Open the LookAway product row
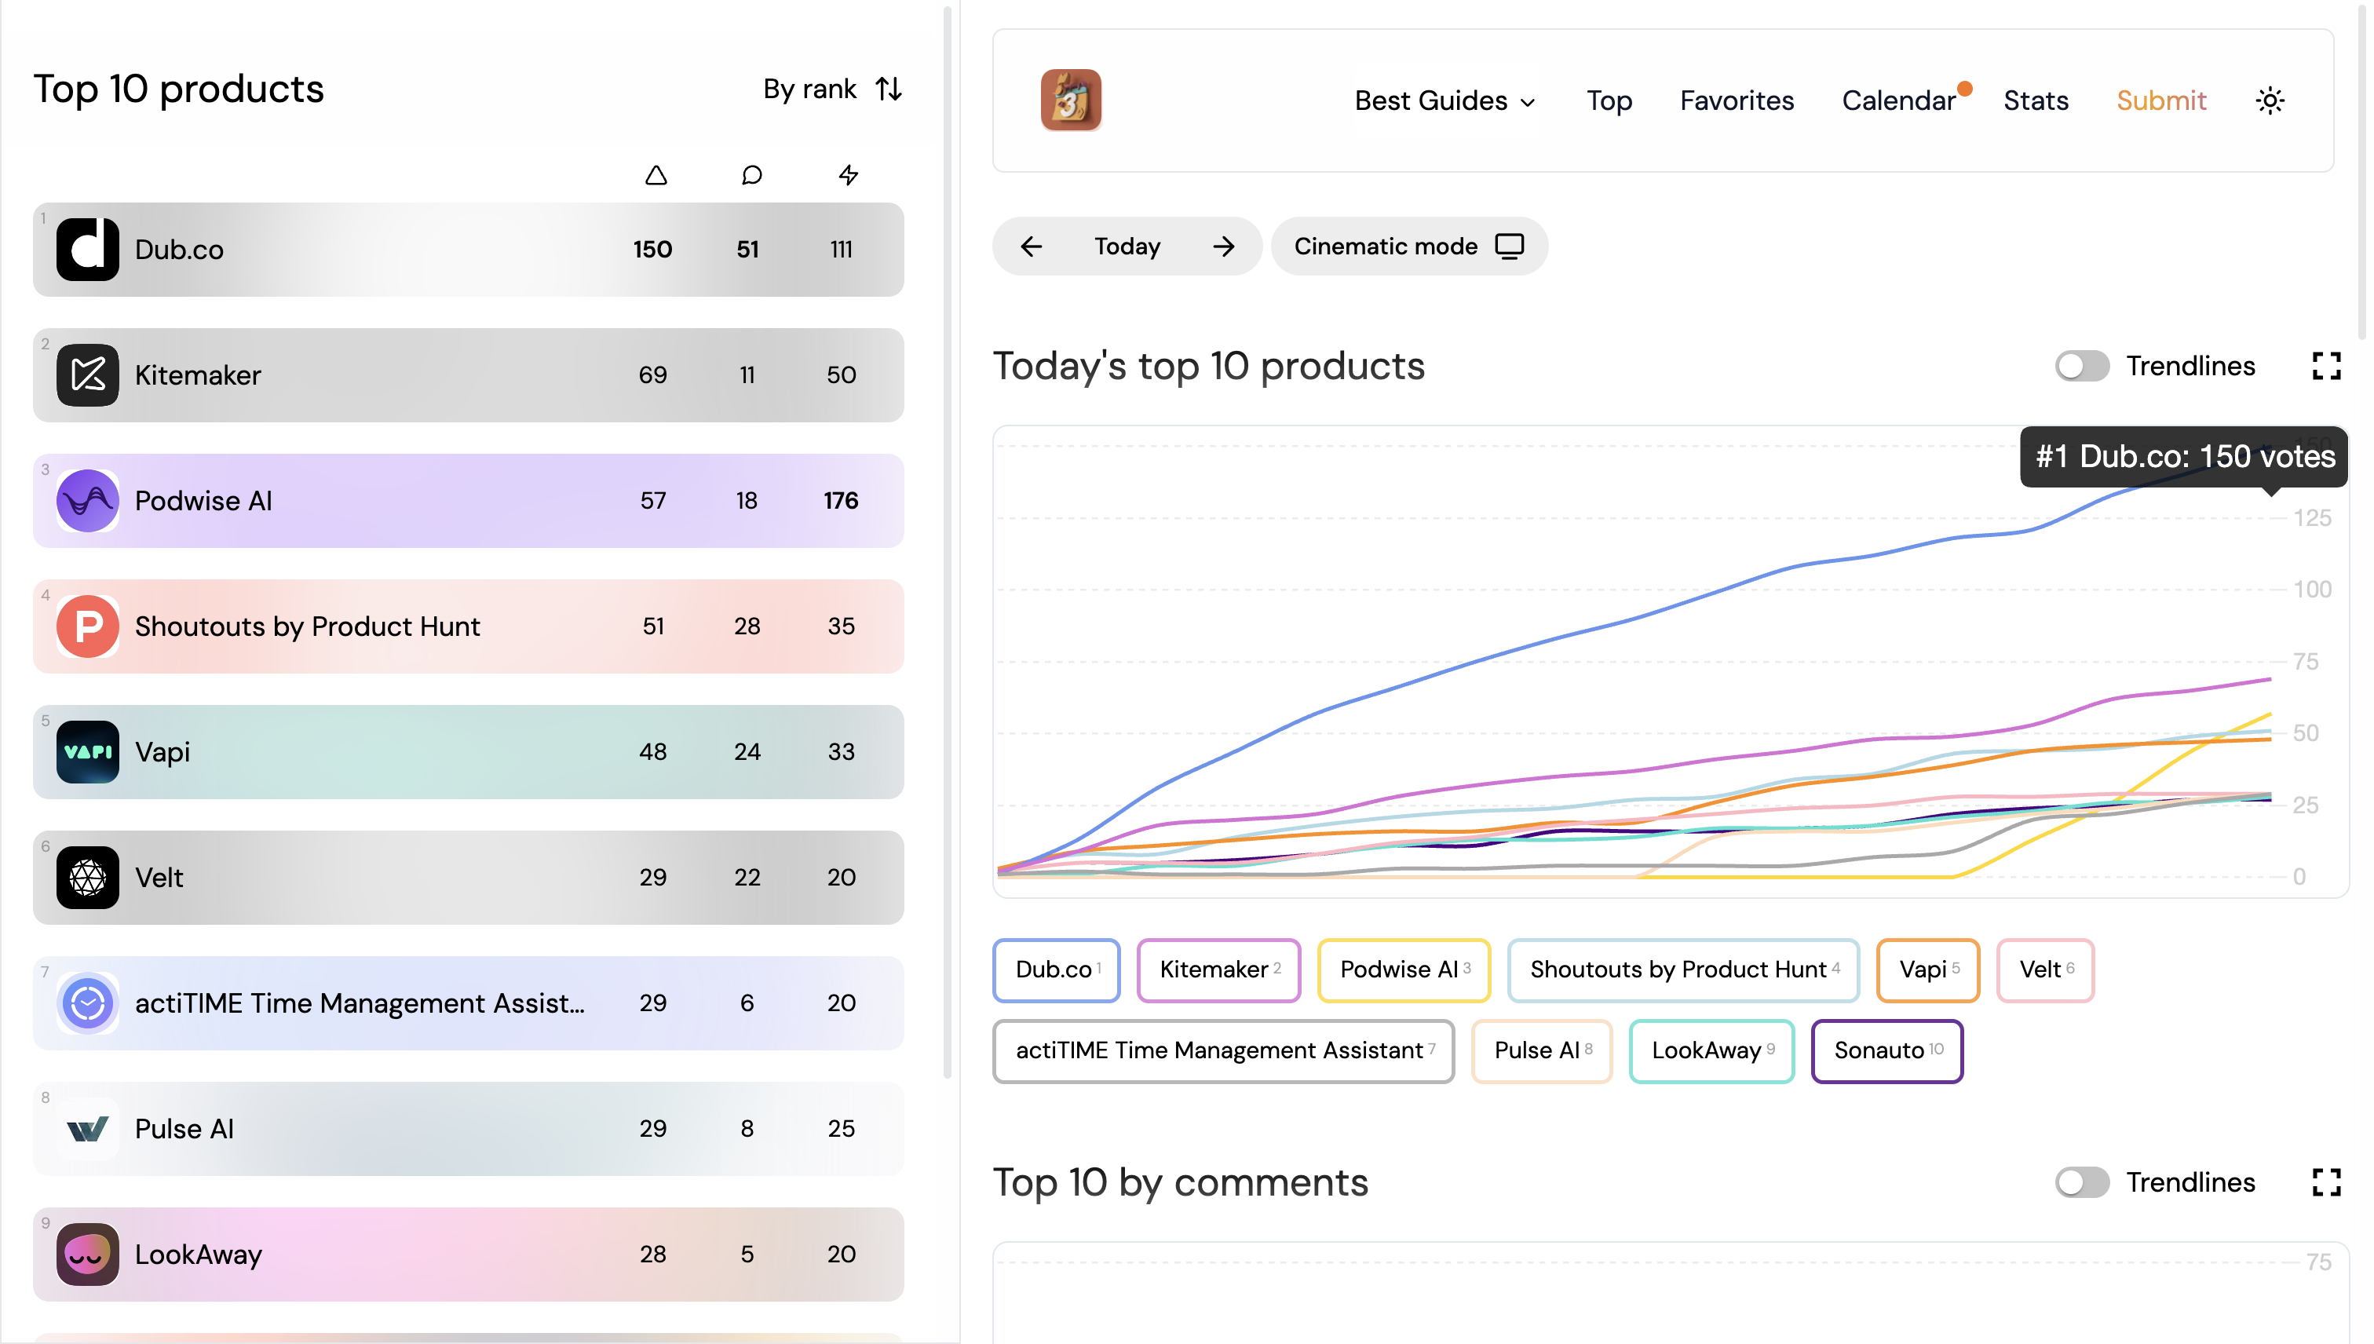Image resolution: width=2374 pixels, height=1344 pixels. coord(468,1254)
